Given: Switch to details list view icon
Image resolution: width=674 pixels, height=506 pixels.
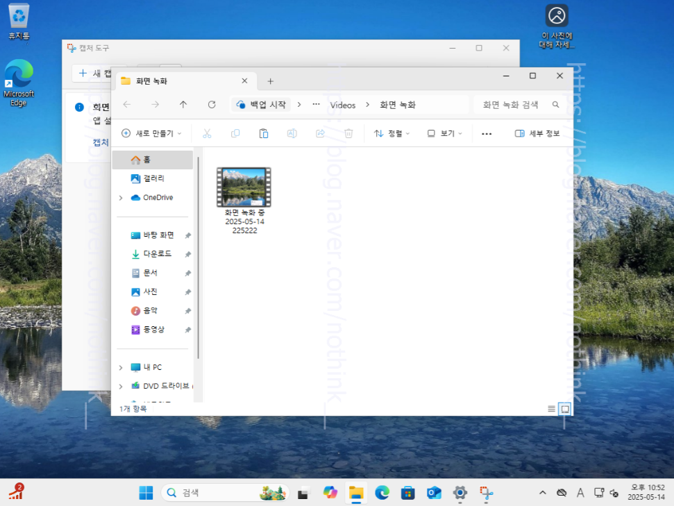Looking at the screenshot, I should point(552,409).
